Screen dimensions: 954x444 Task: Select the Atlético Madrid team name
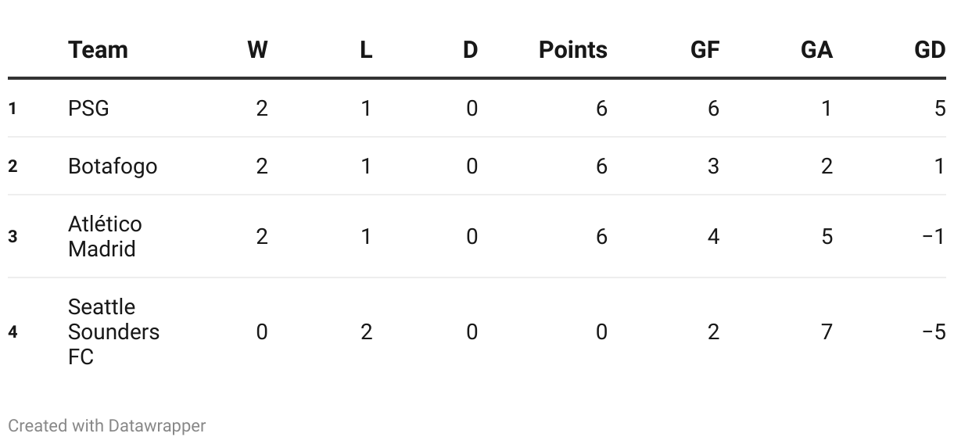[x=106, y=236]
